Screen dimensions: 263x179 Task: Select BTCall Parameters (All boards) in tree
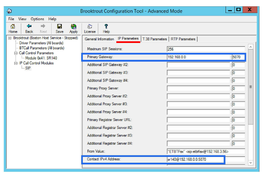click(42, 48)
